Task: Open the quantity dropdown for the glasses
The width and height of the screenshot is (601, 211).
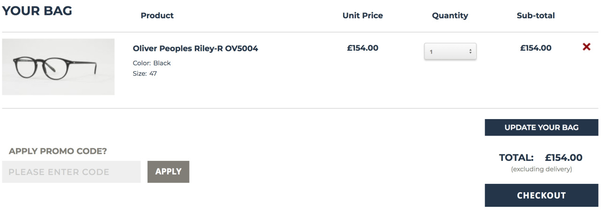Action: tap(449, 52)
